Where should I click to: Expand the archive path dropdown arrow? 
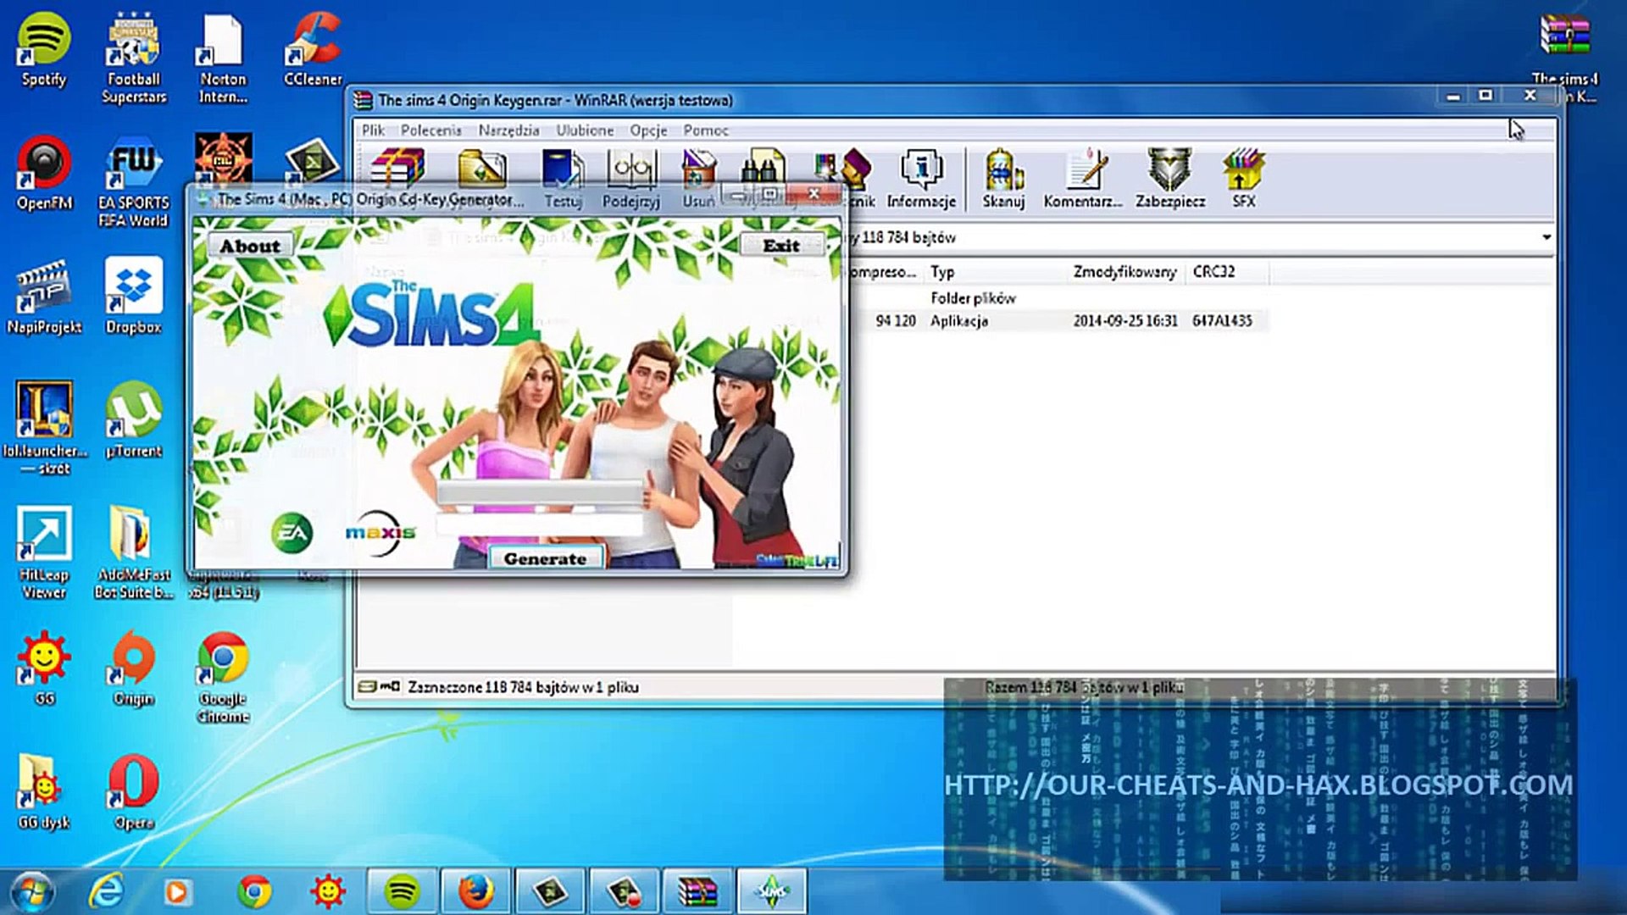click(x=1546, y=237)
